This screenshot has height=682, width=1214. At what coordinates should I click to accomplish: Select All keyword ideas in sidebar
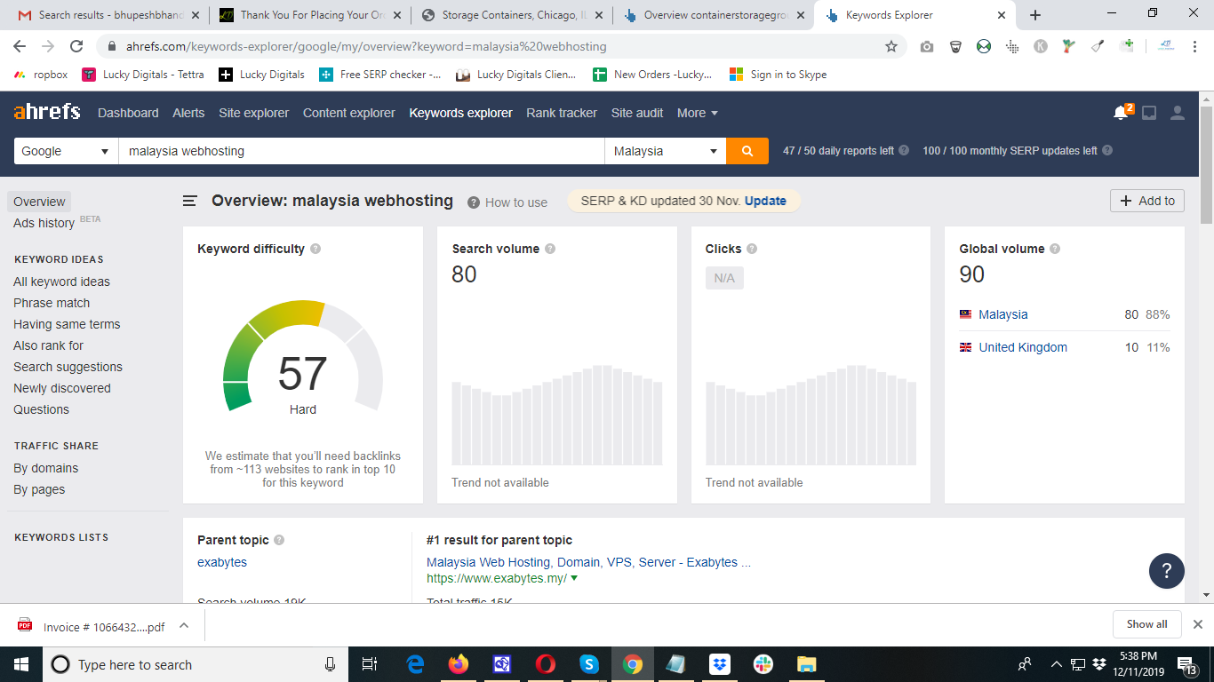pyautogui.click(x=62, y=282)
